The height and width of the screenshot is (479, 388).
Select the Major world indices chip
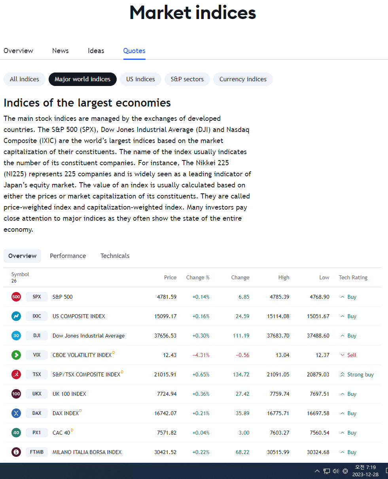coord(83,79)
